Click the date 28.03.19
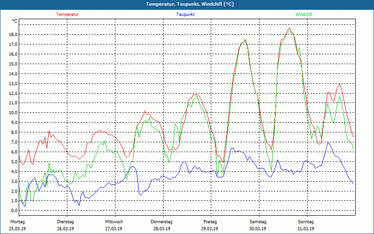 pos(162,229)
